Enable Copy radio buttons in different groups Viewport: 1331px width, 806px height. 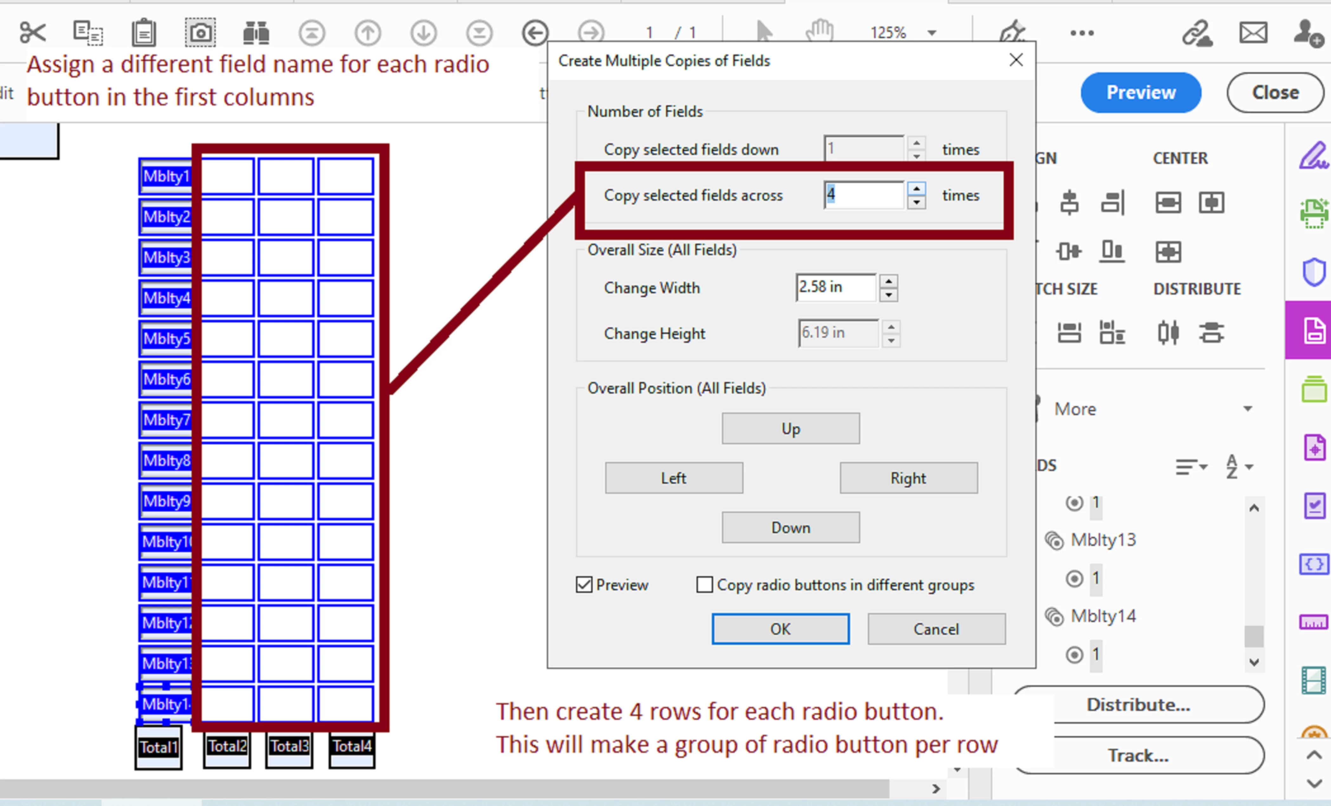[x=705, y=585]
